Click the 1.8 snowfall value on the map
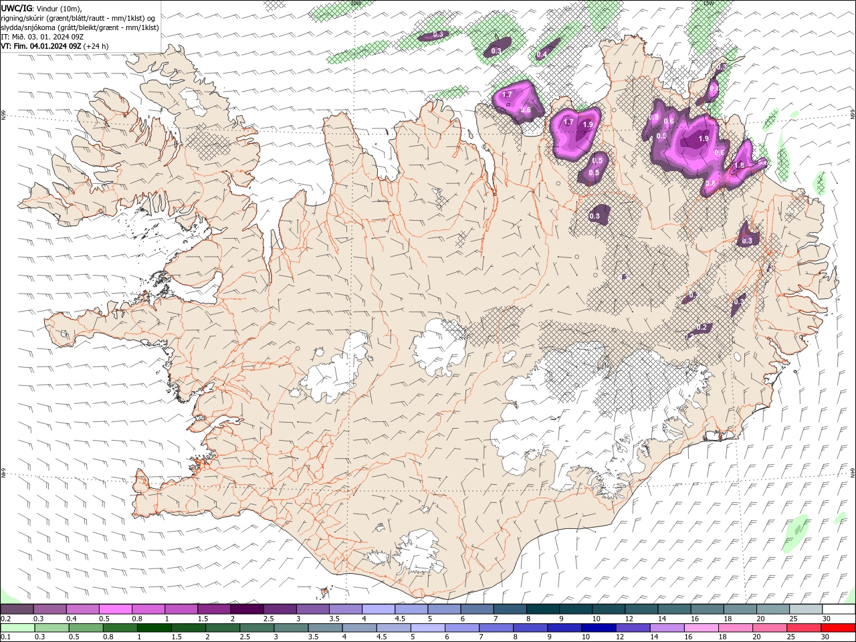The width and height of the screenshot is (856, 642). click(739, 166)
